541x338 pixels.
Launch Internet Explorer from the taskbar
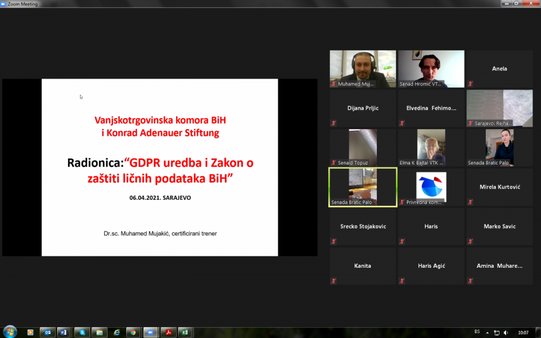(117, 333)
